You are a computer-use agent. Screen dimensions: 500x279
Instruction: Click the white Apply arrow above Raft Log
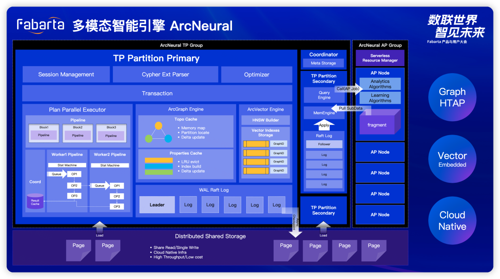pos(324,125)
